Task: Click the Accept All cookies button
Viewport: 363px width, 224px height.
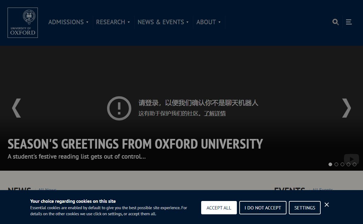Action: tap(219, 208)
